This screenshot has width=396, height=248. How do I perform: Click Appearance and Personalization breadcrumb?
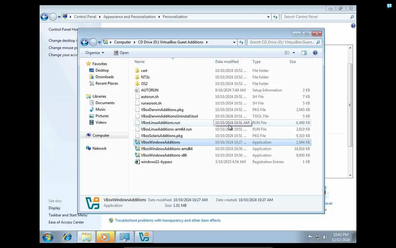tap(129, 17)
